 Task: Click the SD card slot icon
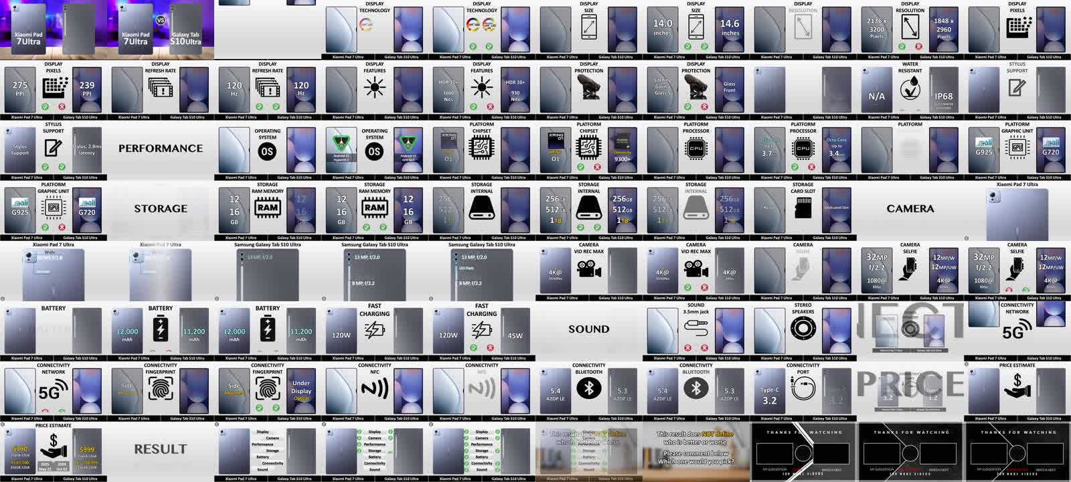pyautogui.click(x=803, y=209)
